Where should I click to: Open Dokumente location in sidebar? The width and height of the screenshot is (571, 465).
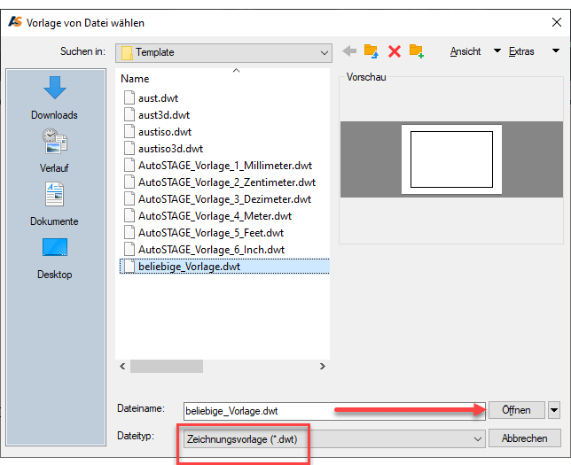point(55,205)
